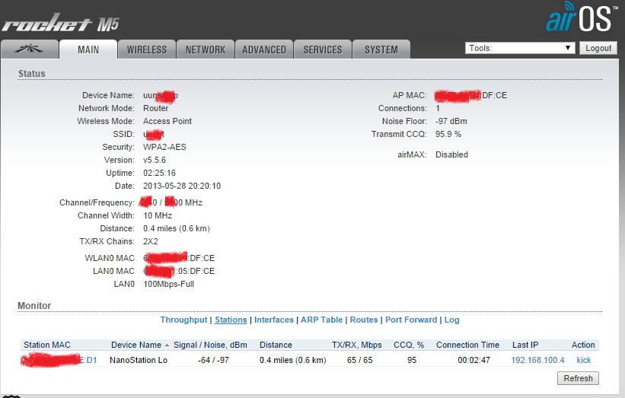Click the Transmit CCQ value 95.9 %
The image size is (625, 398).
click(x=448, y=134)
